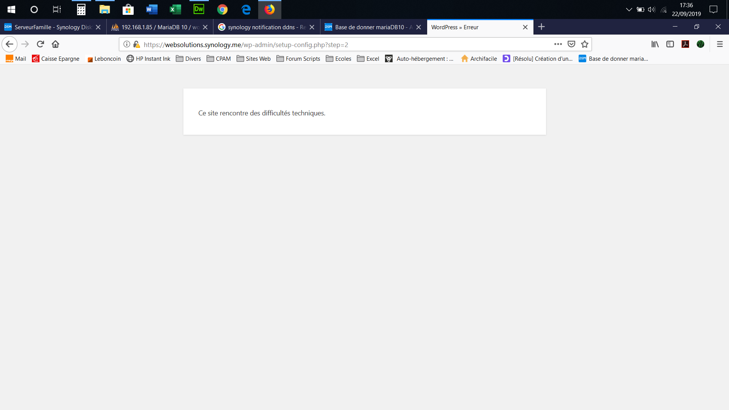Click the Adobe Acrobat extension icon
Image resolution: width=729 pixels, height=410 pixels.
pos(685,44)
